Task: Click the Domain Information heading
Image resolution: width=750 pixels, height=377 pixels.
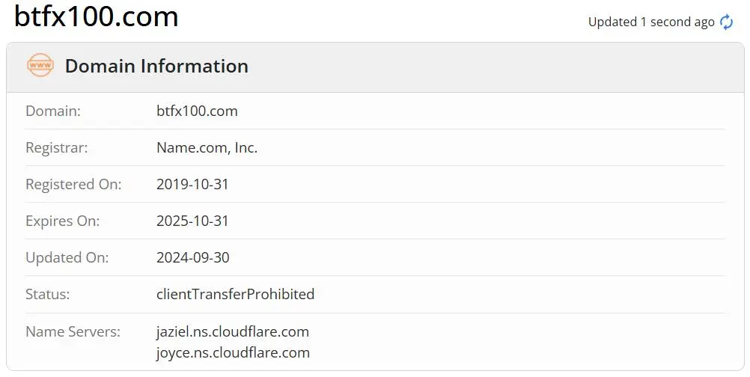Action: (x=156, y=66)
